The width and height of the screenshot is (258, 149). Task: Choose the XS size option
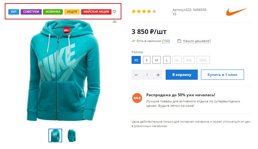tap(136, 60)
